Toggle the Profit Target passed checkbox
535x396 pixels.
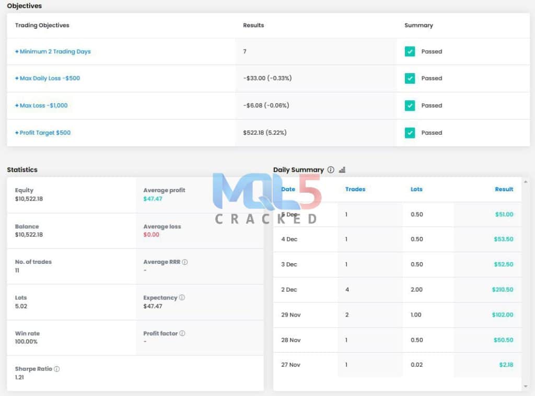pyautogui.click(x=410, y=133)
